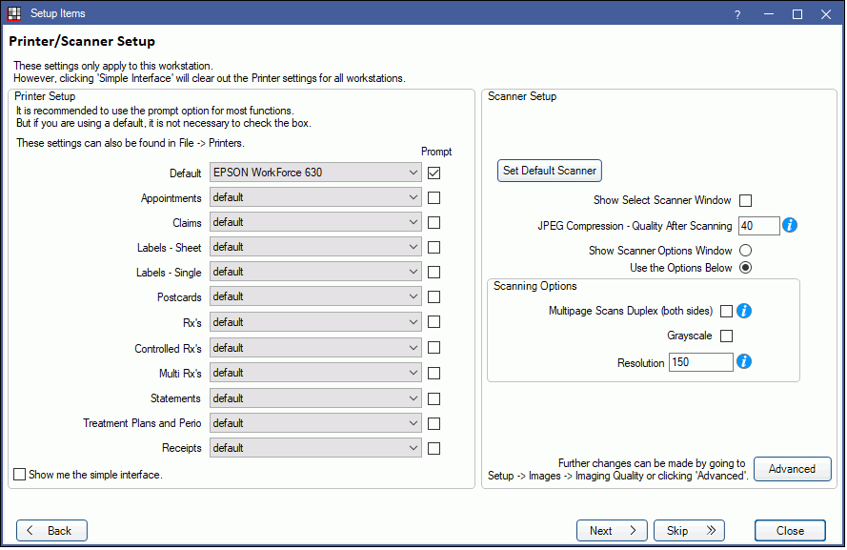
Task: Click the help question mark in title bar
Action: (x=737, y=14)
